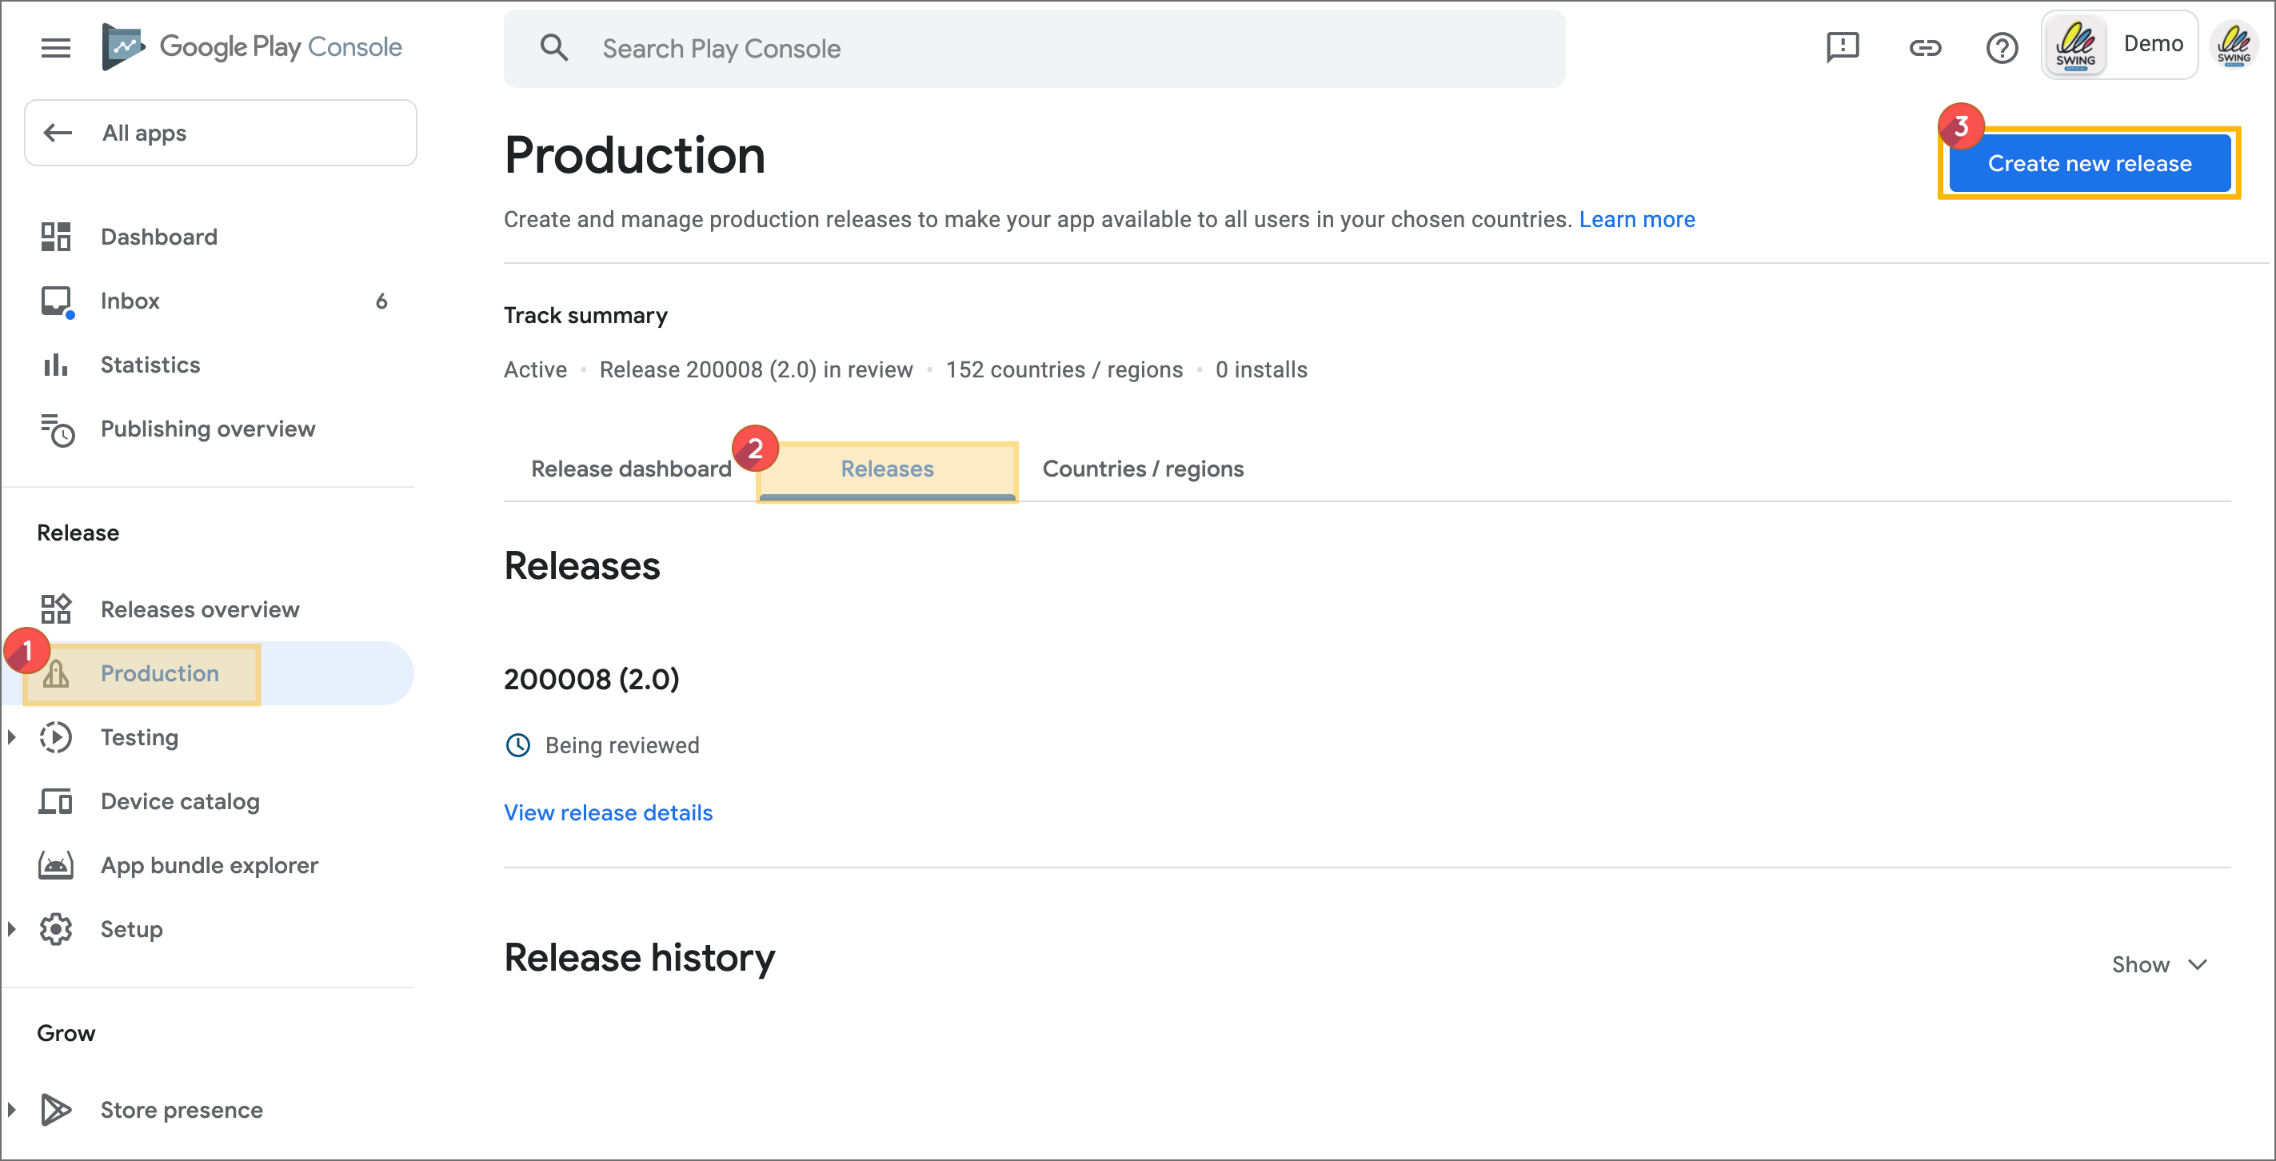The image size is (2276, 1161).
Task: Expand the Testing section
Action: [11, 736]
